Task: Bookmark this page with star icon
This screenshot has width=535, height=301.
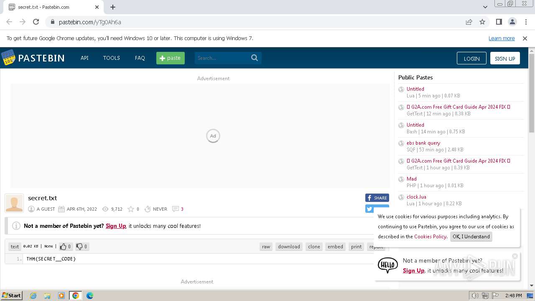Action: (482, 22)
